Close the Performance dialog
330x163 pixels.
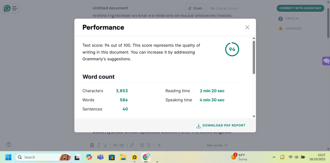247,28
